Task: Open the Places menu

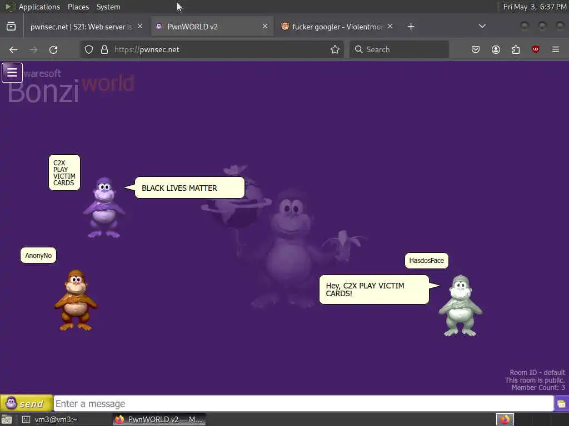Action: [78, 7]
